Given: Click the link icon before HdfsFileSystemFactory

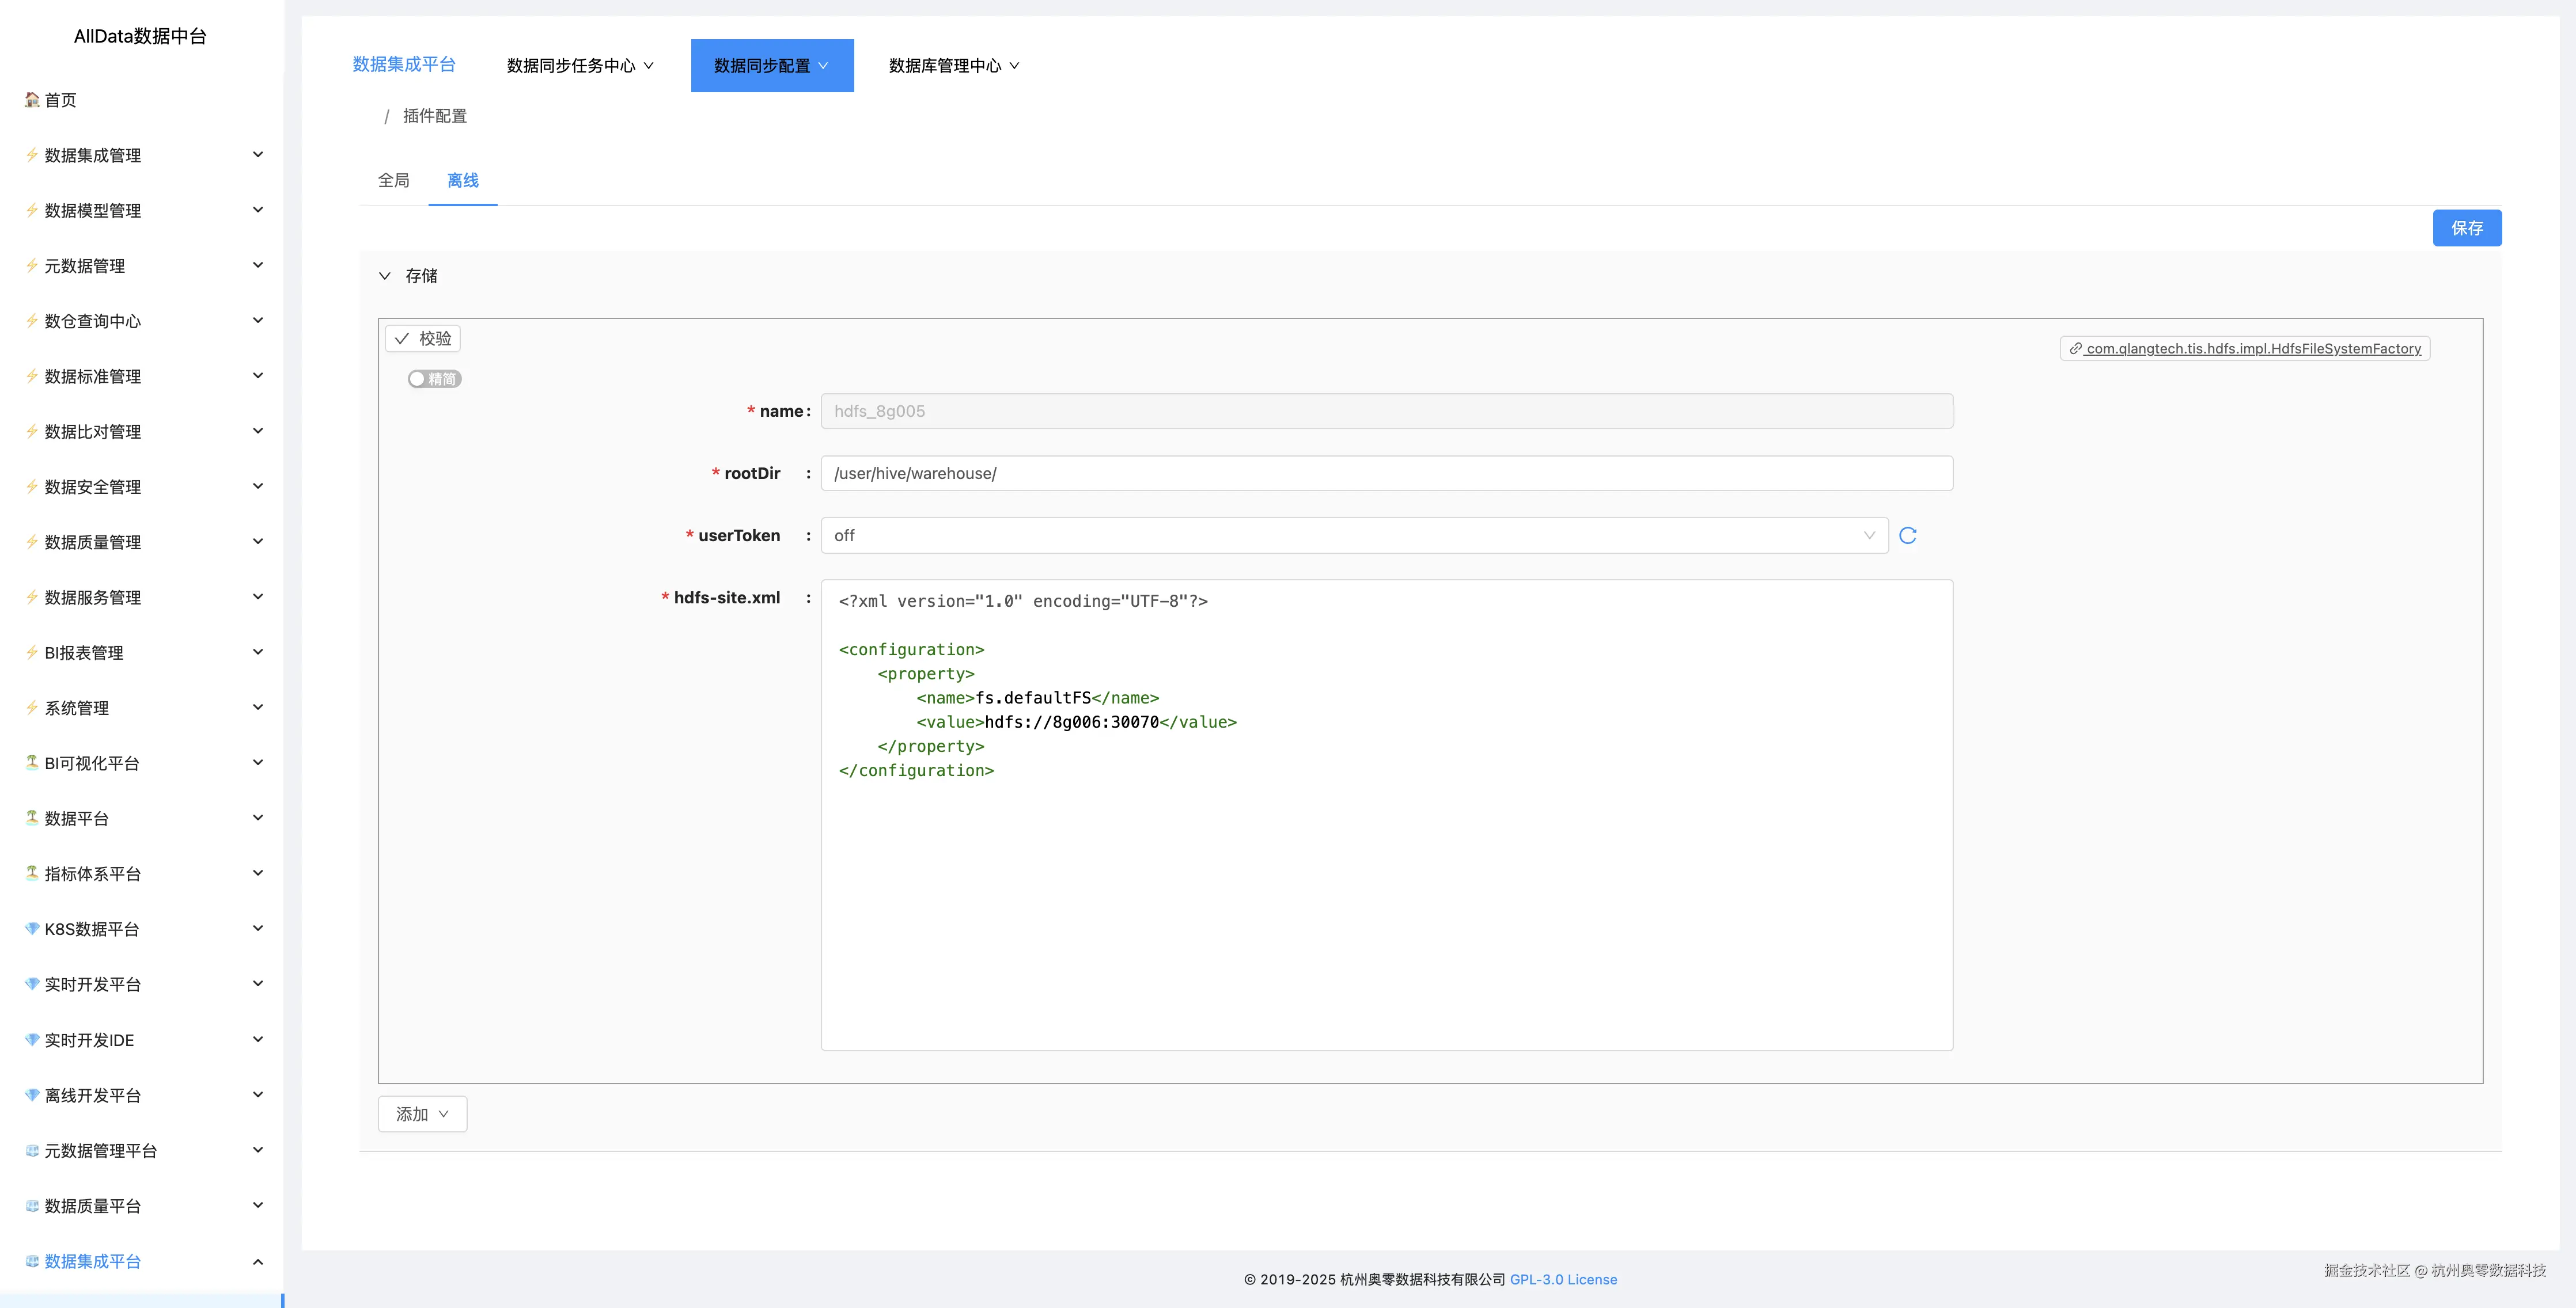Looking at the screenshot, I should 2076,349.
